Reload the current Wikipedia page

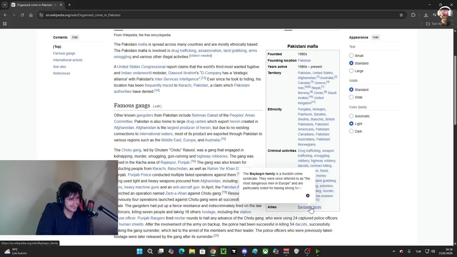22,15
